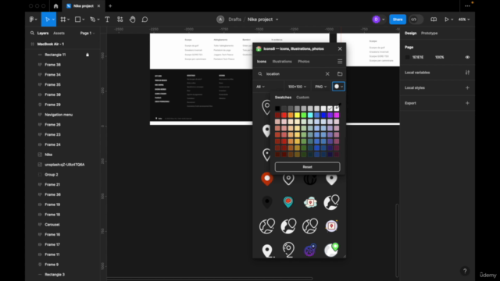Image resolution: width=500 pixels, height=281 pixels.
Task: Open the Figma main menu icon
Action: tap(32, 20)
